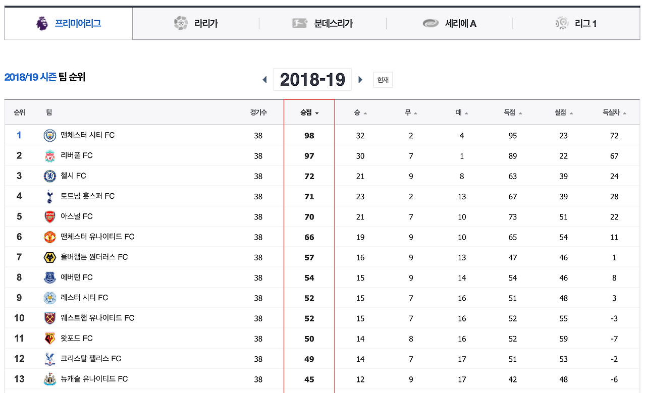Open the 분데스리가 tab

322,23
